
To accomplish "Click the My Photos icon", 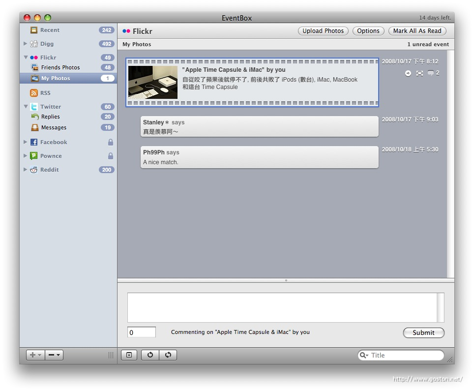I will pos(35,78).
